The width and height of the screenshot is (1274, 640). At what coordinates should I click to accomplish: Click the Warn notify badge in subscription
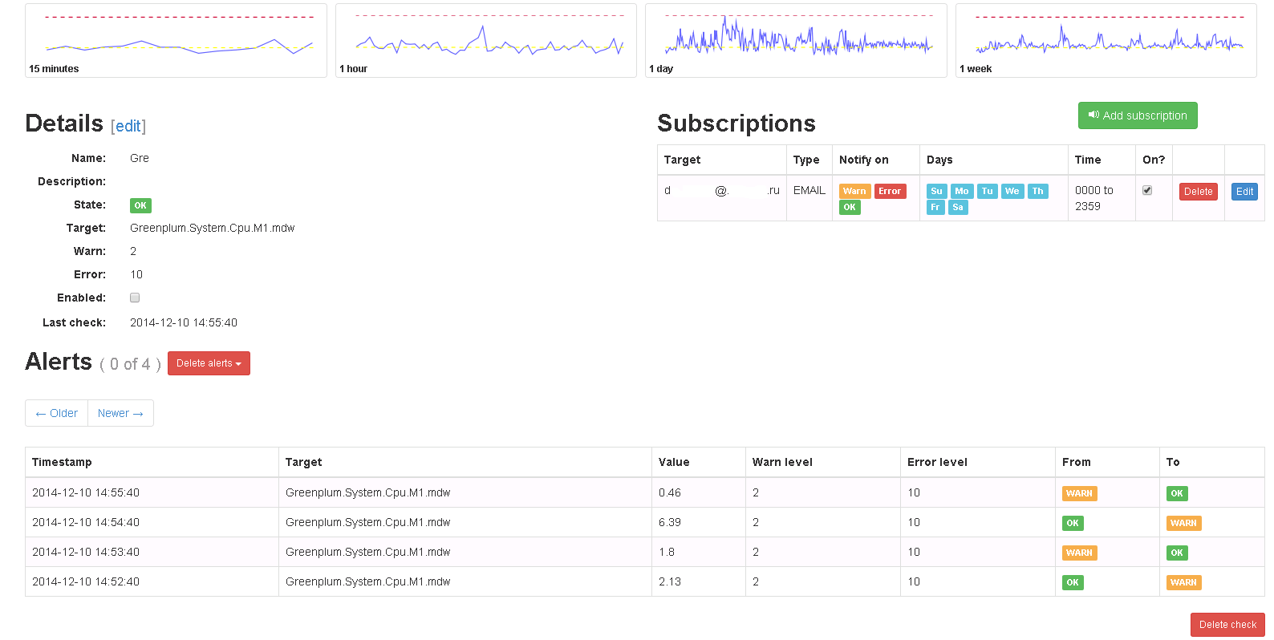[x=854, y=191]
